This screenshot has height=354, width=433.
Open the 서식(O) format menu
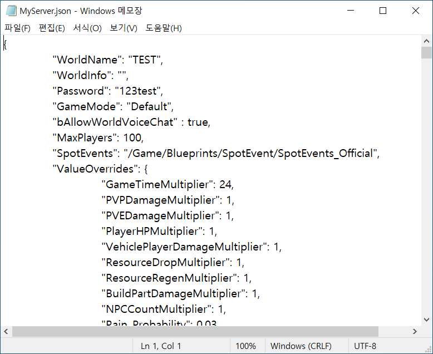coord(87,28)
